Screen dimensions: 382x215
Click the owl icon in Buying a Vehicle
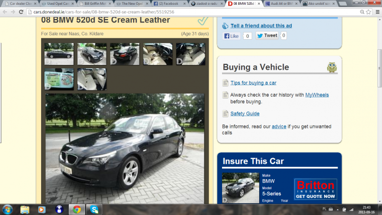[332, 67]
